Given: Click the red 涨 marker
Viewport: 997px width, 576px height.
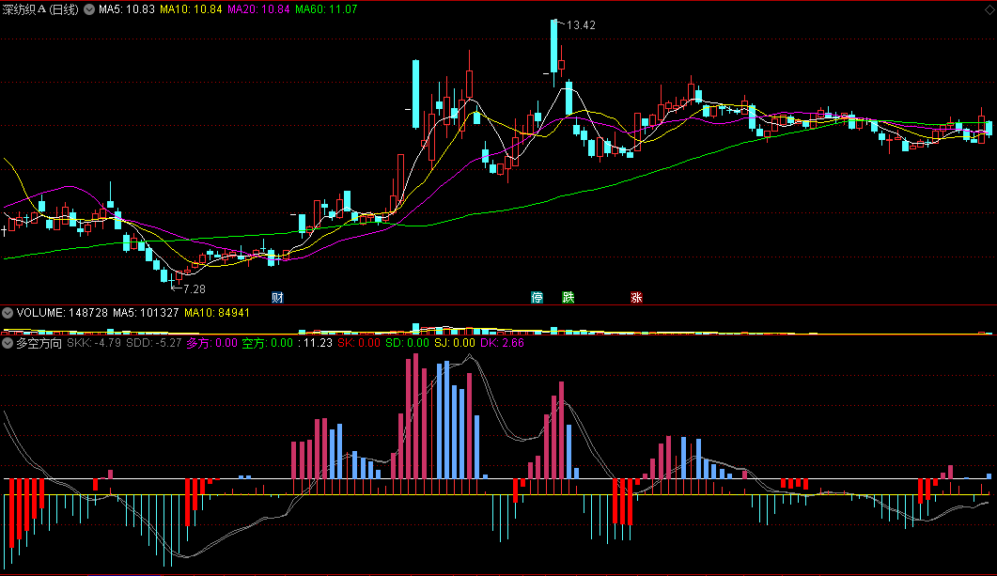Looking at the screenshot, I should (636, 298).
